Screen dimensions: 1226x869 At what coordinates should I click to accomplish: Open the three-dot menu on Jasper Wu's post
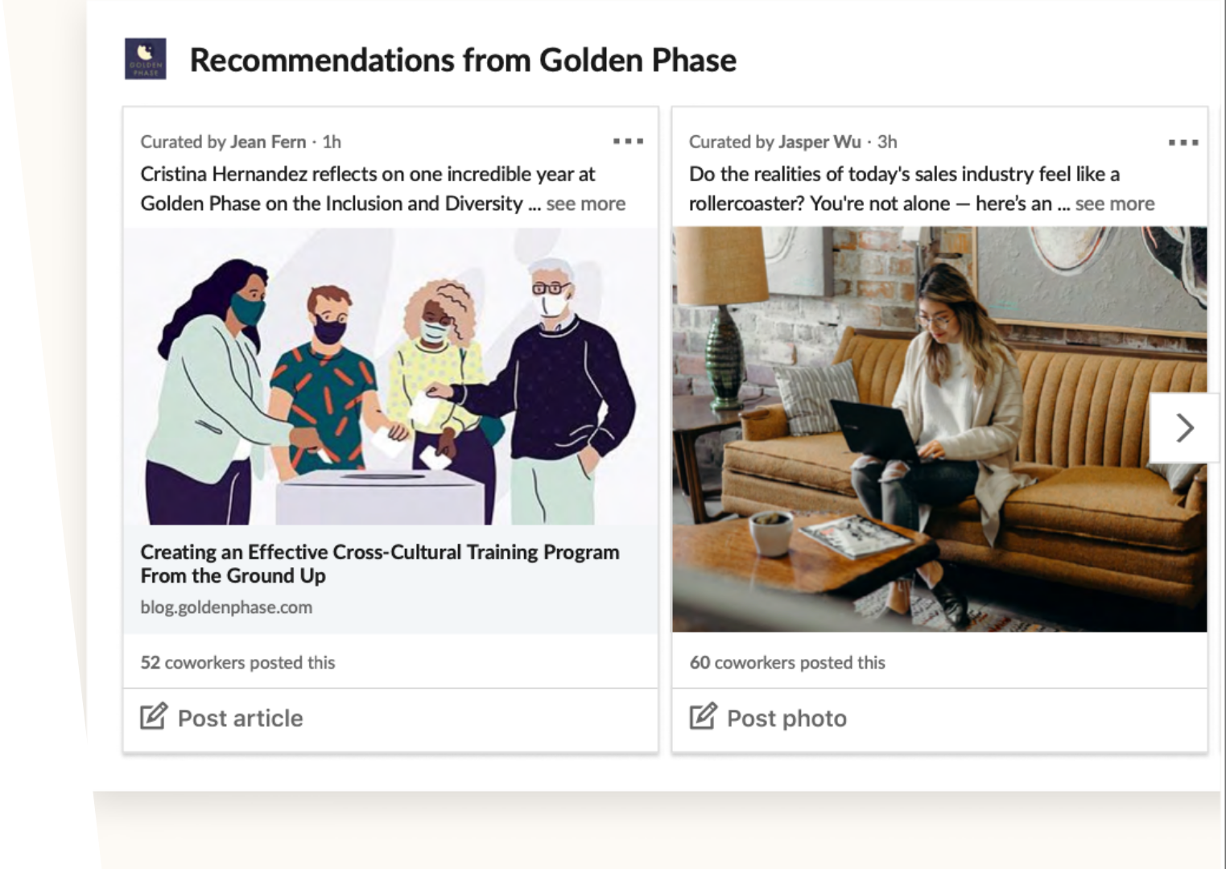[x=1183, y=142]
